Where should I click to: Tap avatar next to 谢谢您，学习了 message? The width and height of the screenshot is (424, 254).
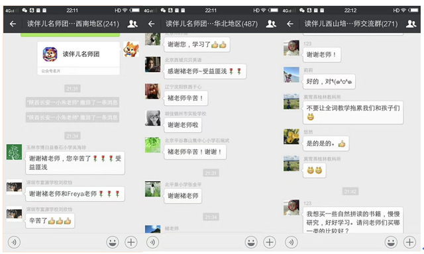point(153,39)
